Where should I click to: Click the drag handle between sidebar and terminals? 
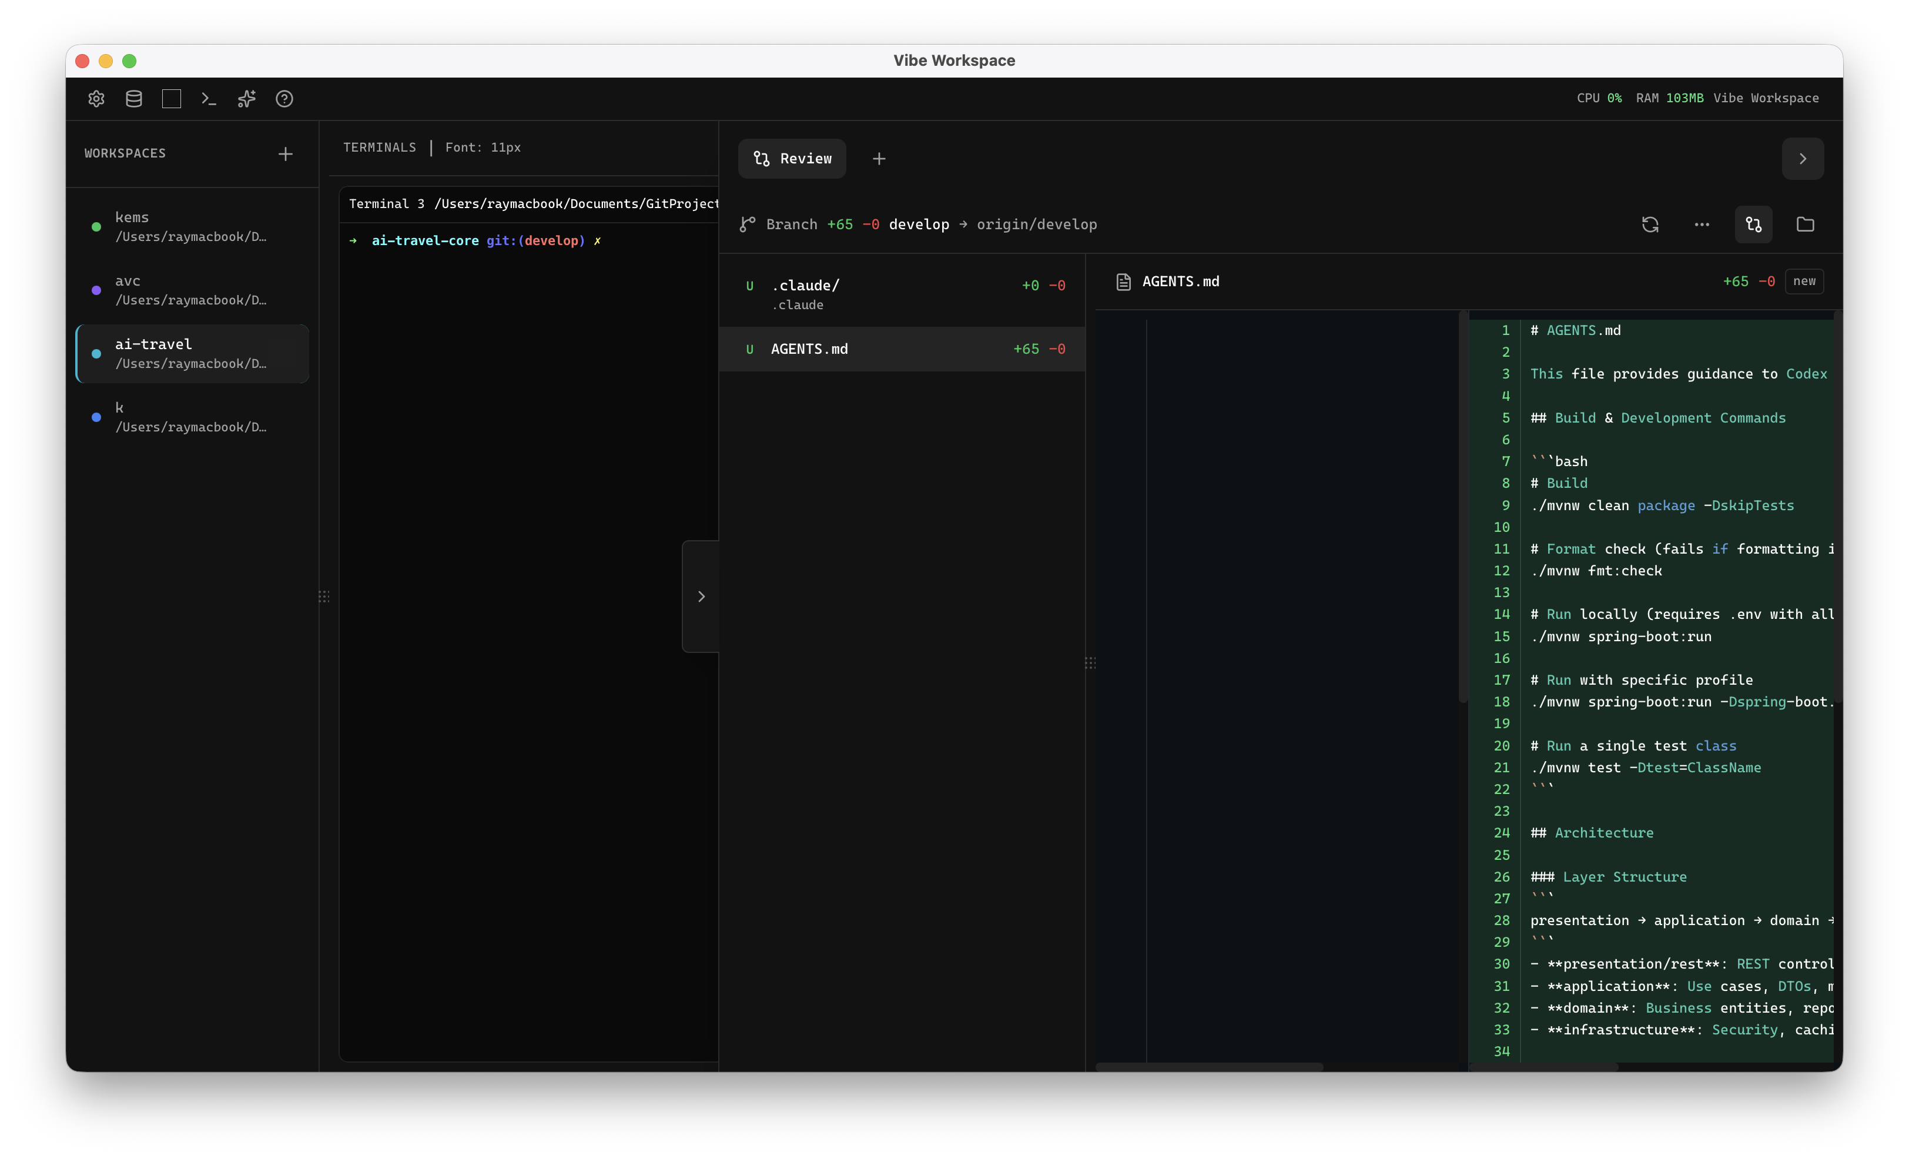tap(324, 596)
